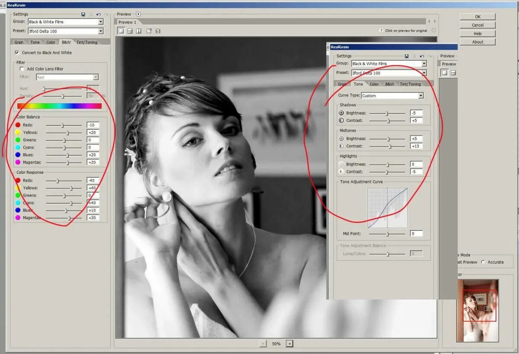Zoom in with the plus button

click(x=290, y=344)
